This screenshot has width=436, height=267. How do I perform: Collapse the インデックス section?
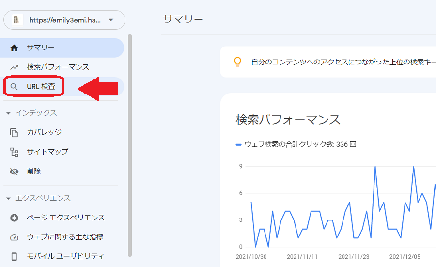coord(8,113)
